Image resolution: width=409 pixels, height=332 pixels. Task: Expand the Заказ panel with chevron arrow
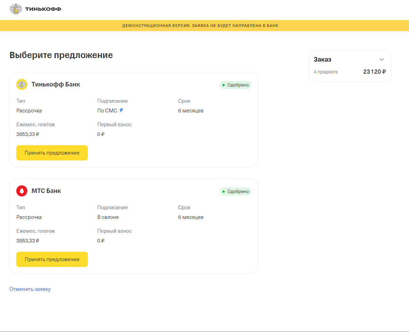382,59
